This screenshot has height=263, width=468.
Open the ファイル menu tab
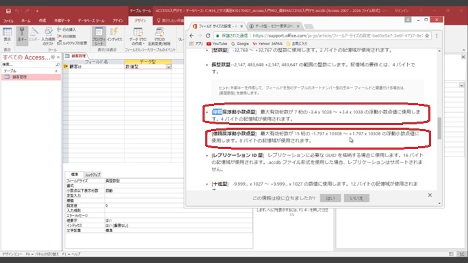8,20
